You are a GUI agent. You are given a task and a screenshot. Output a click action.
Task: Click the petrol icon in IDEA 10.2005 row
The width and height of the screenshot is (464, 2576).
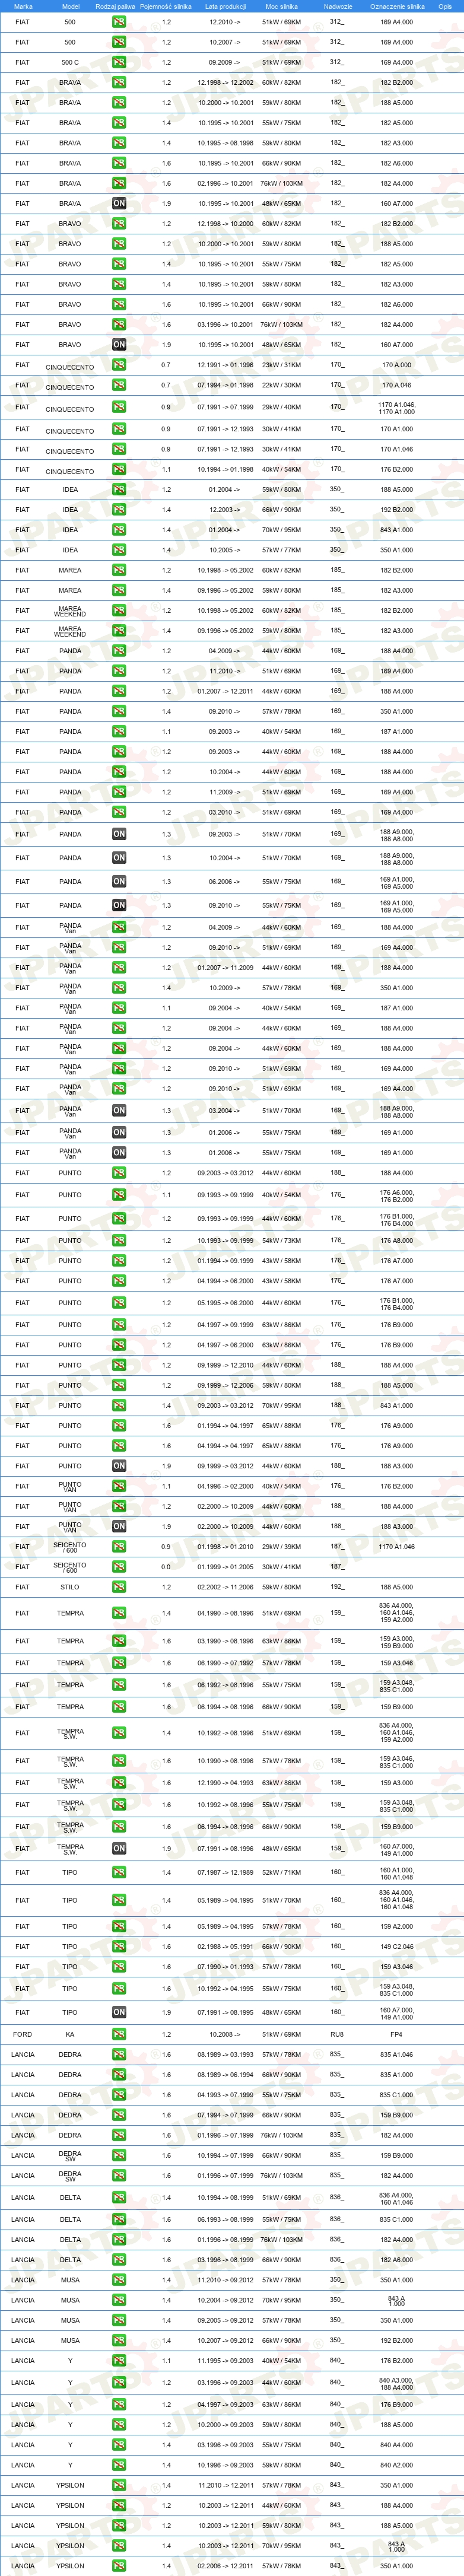click(119, 550)
